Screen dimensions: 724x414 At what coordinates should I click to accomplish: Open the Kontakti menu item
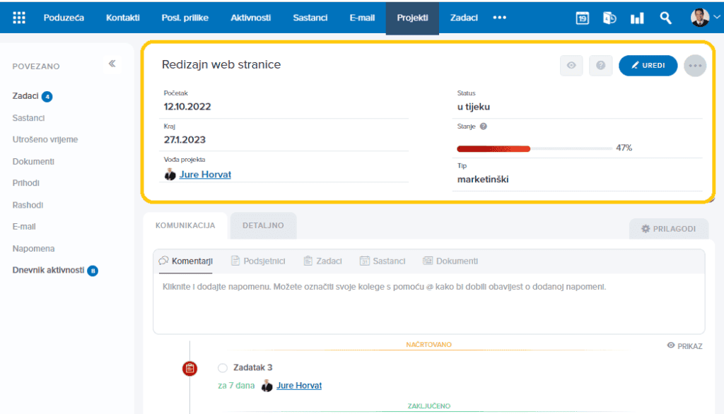[x=123, y=18]
